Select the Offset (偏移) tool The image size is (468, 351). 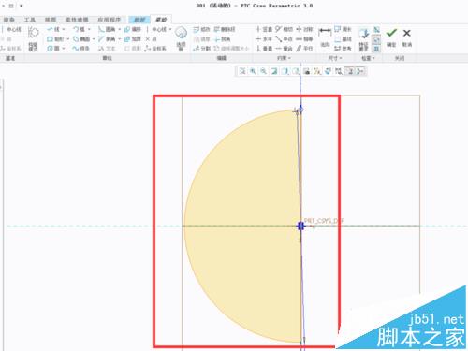(133, 29)
